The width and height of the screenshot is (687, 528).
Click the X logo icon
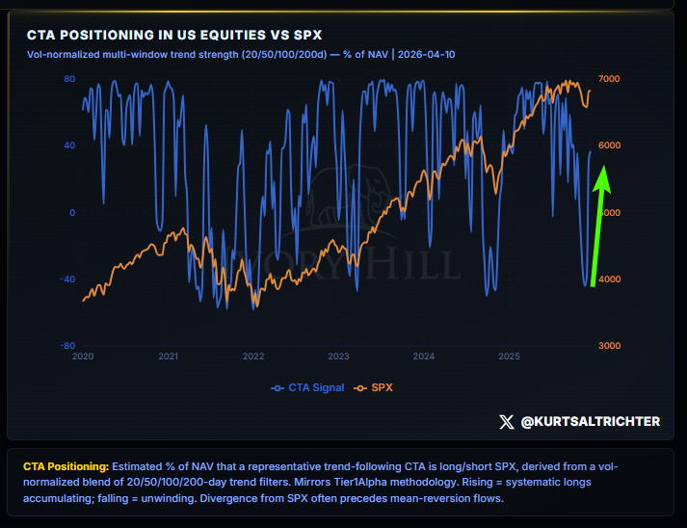tap(507, 422)
